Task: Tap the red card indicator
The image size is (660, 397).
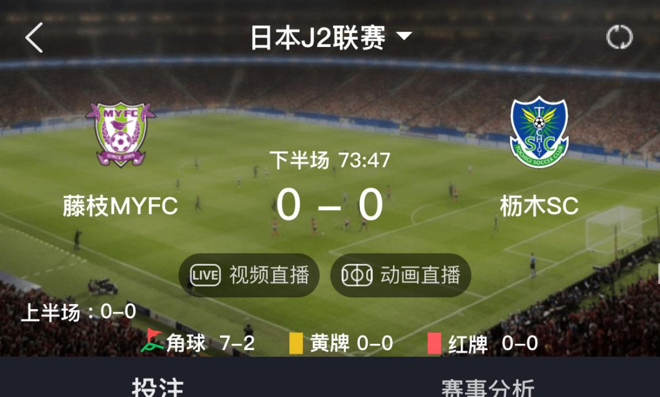Action: (x=435, y=343)
